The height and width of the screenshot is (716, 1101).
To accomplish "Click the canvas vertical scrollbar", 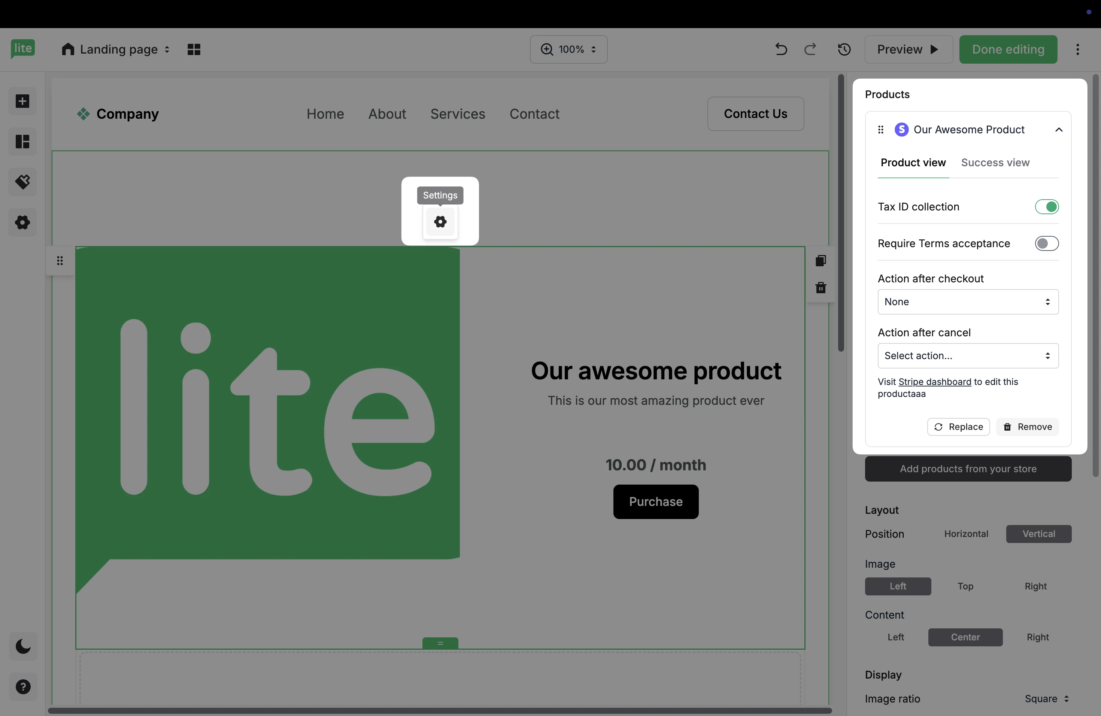I will [x=841, y=213].
